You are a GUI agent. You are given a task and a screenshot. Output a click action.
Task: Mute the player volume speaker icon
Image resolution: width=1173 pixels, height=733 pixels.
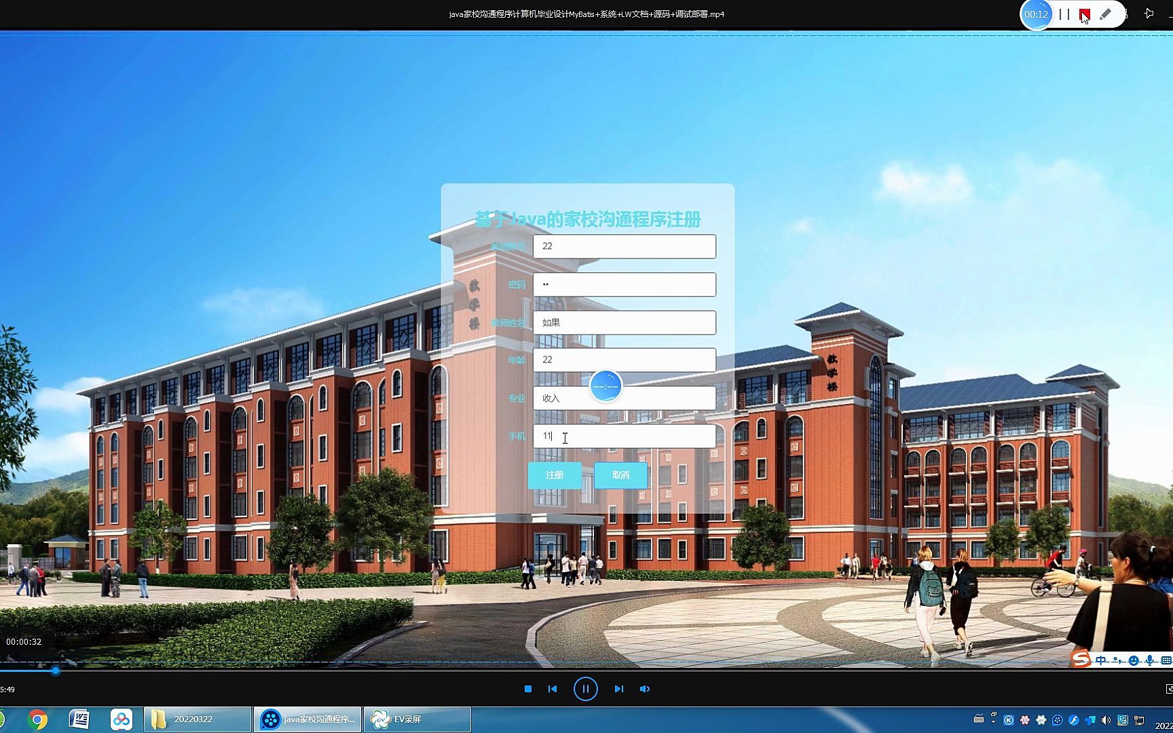(x=645, y=689)
